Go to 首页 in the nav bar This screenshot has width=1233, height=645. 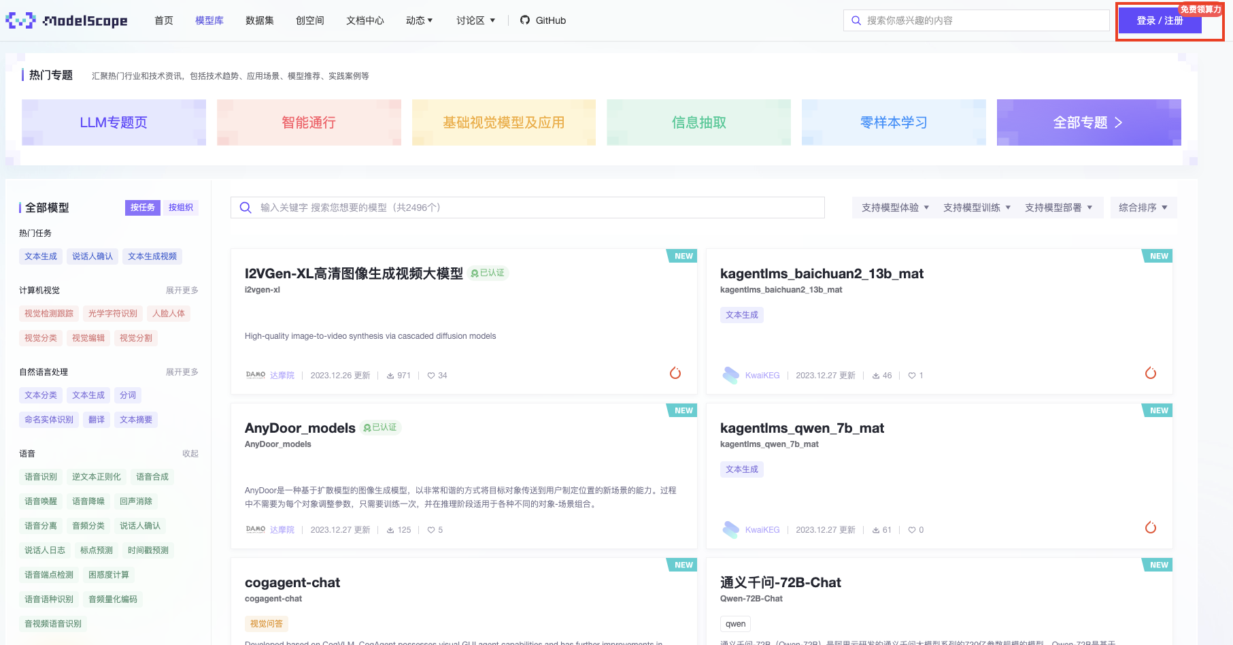[164, 20]
